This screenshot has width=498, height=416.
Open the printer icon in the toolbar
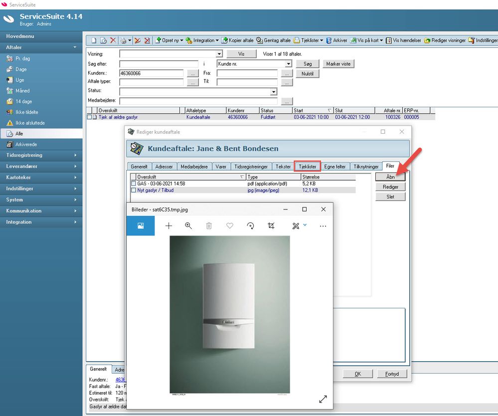[x=123, y=40]
